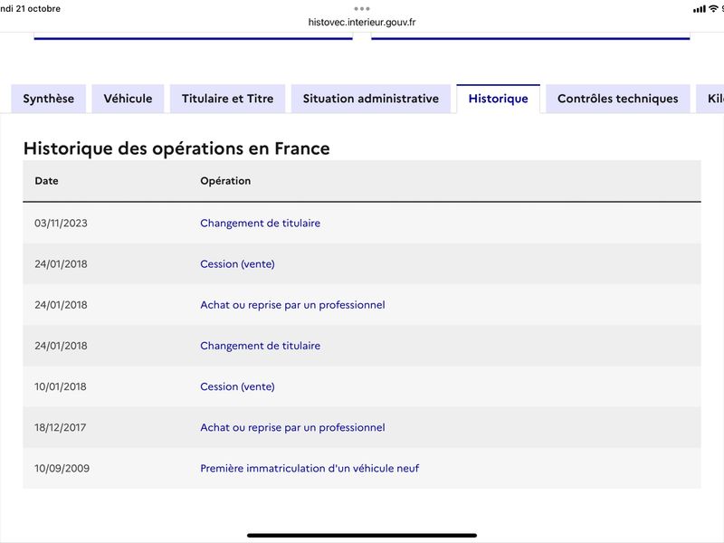
Task: Open the partially visible Kilométrage tab
Action: [710, 99]
